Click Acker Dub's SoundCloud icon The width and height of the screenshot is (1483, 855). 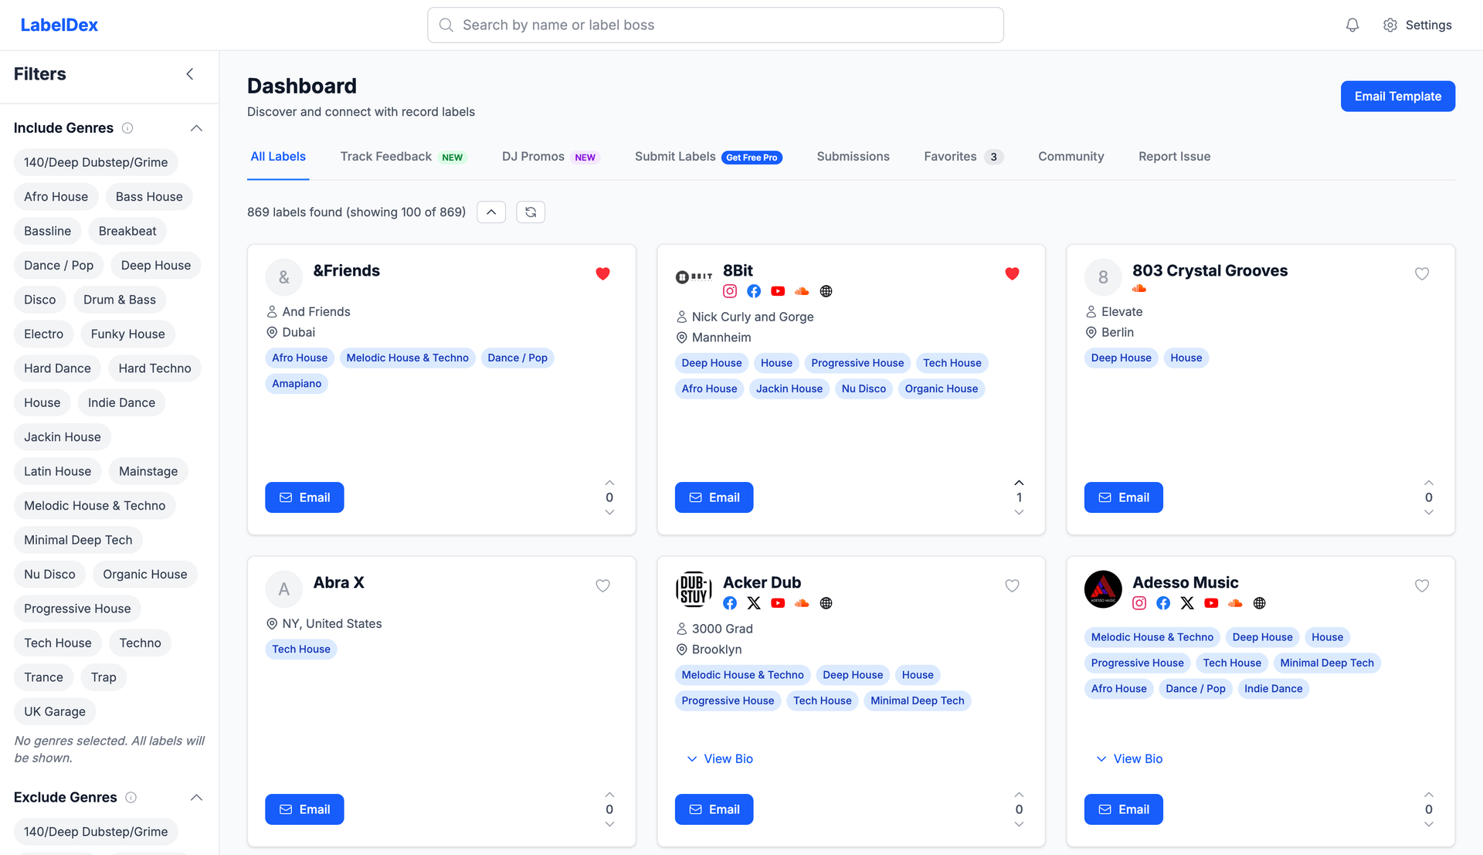(802, 603)
